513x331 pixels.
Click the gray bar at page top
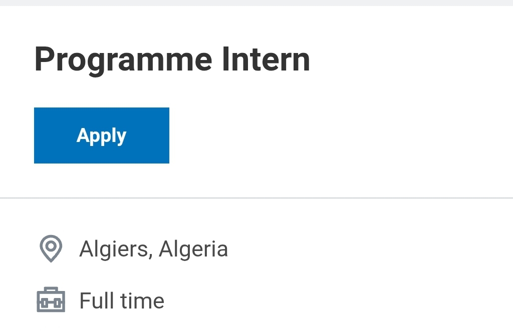[x=256, y=2]
